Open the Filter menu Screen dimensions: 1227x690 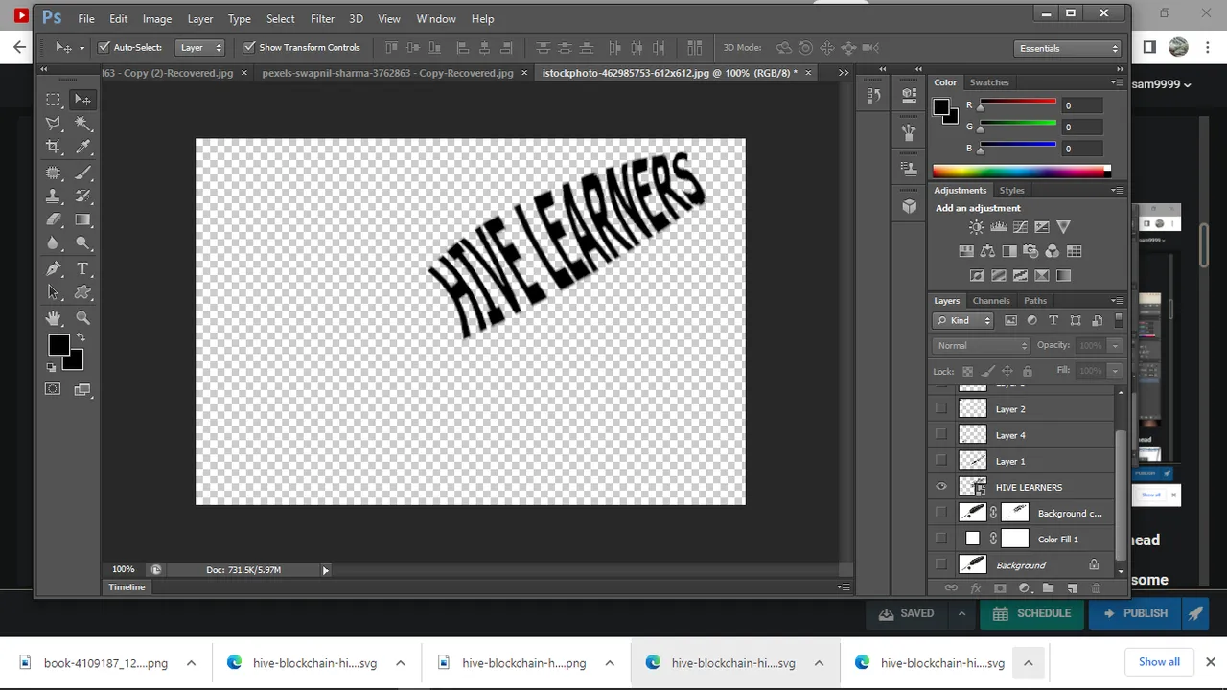point(322,18)
